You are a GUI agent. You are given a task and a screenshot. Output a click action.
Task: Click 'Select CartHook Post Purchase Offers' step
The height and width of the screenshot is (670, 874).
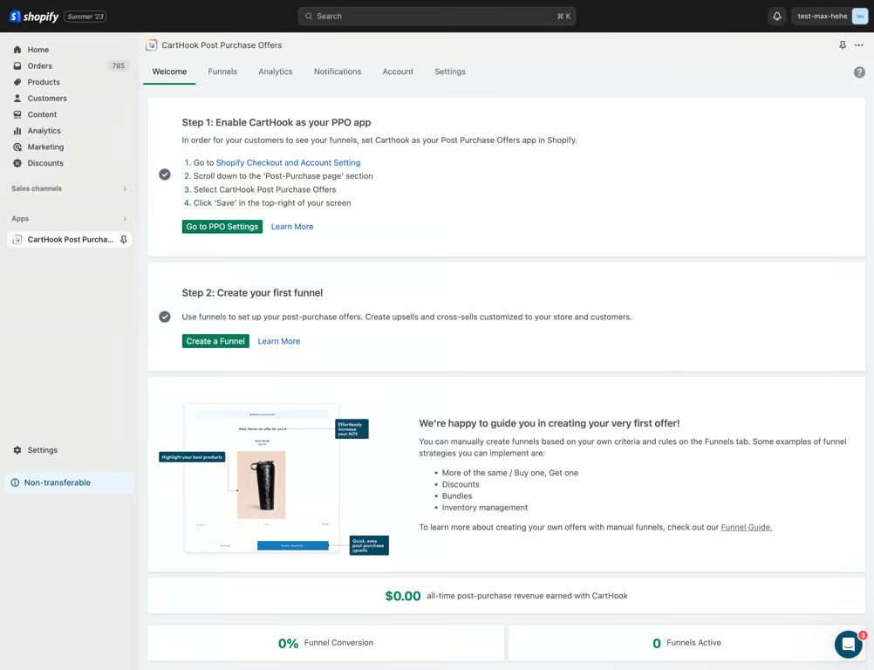265,189
